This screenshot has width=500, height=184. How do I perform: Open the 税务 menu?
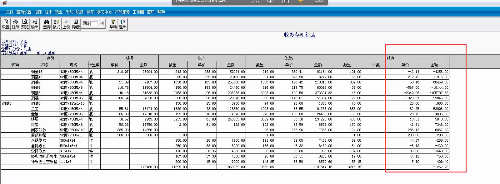[x=80, y=12]
